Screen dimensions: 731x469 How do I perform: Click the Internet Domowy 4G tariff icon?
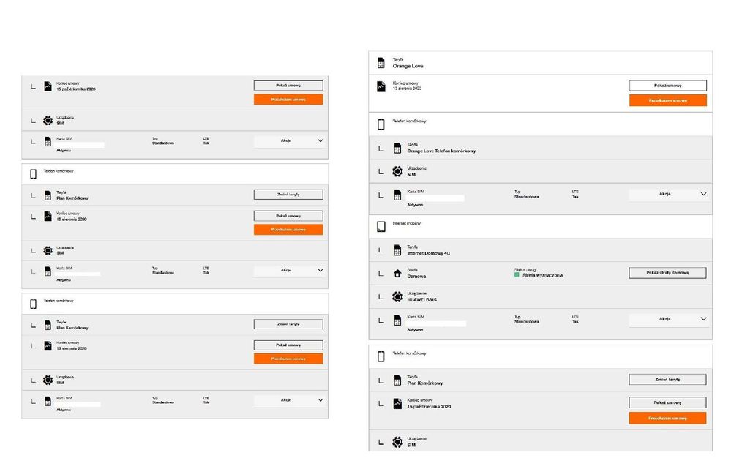click(397, 250)
